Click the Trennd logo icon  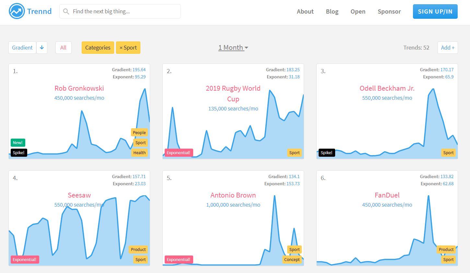pos(17,11)
